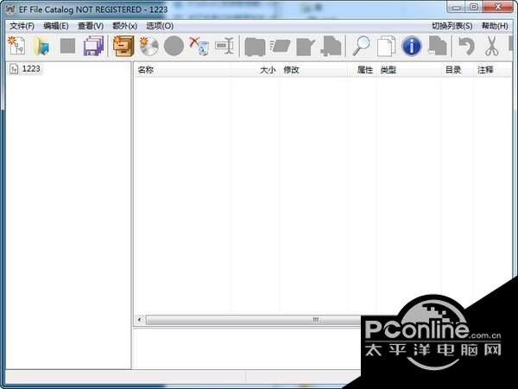Sort by the 修改 column header

[313, 70]
